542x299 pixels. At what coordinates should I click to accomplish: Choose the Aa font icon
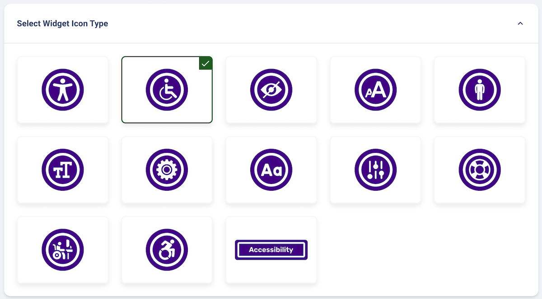pyautogui.click(x=271, y=170)
